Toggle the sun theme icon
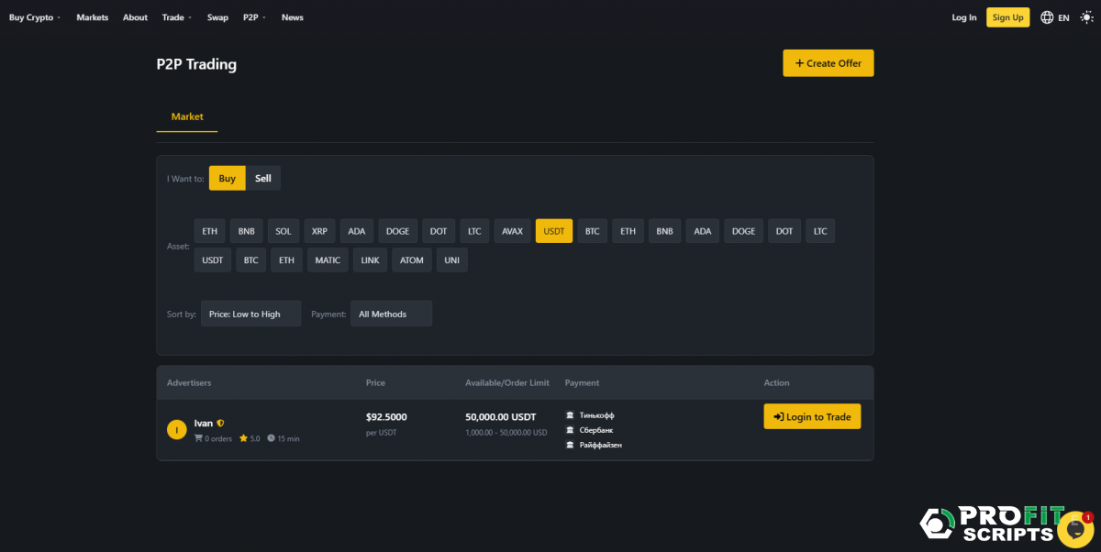The width and height of the screenshot is (1101, 552). tap(1086, 17)
